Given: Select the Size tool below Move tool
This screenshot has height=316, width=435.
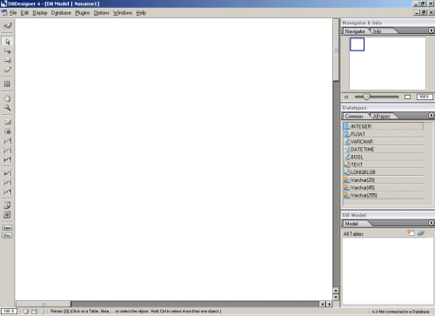Looking at the screenshot, I should (7, 60).
